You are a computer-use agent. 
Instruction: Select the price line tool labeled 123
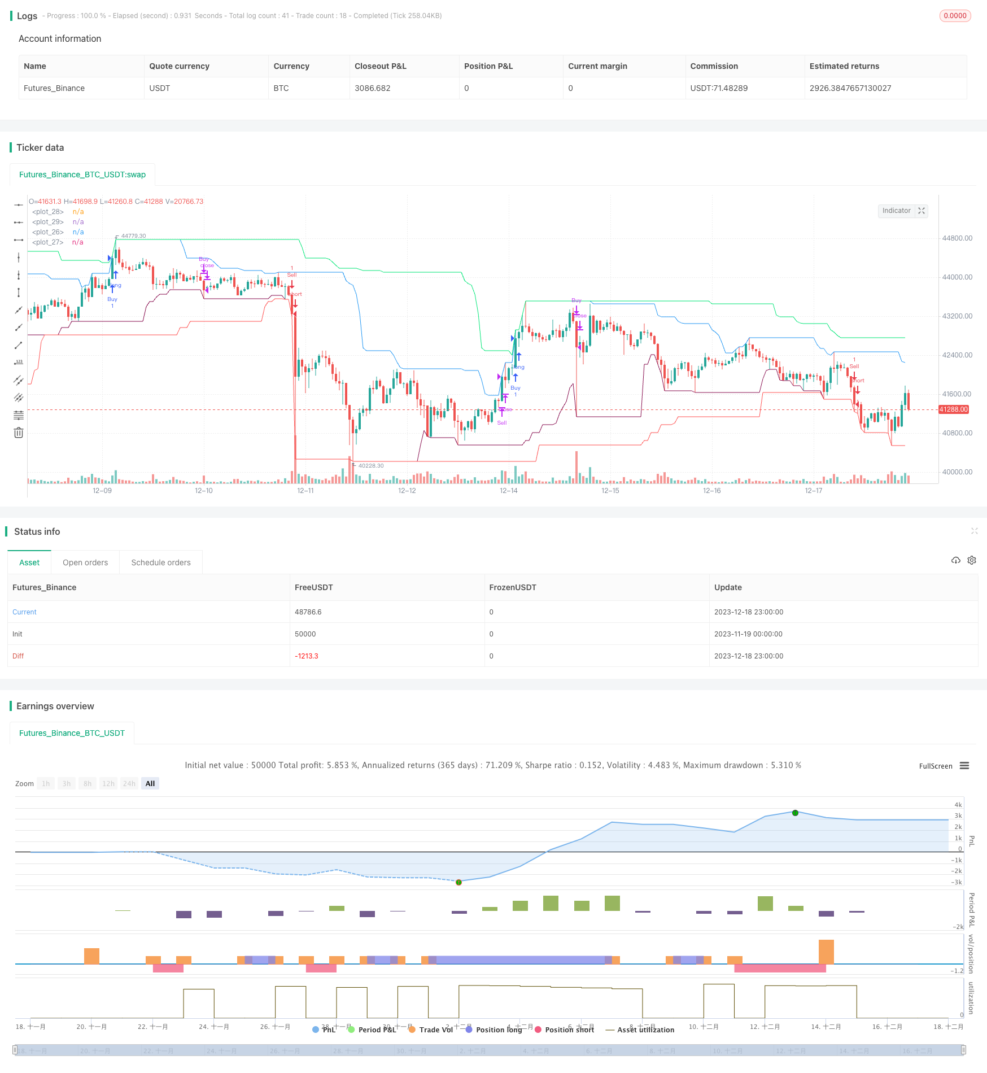(19, 363)
